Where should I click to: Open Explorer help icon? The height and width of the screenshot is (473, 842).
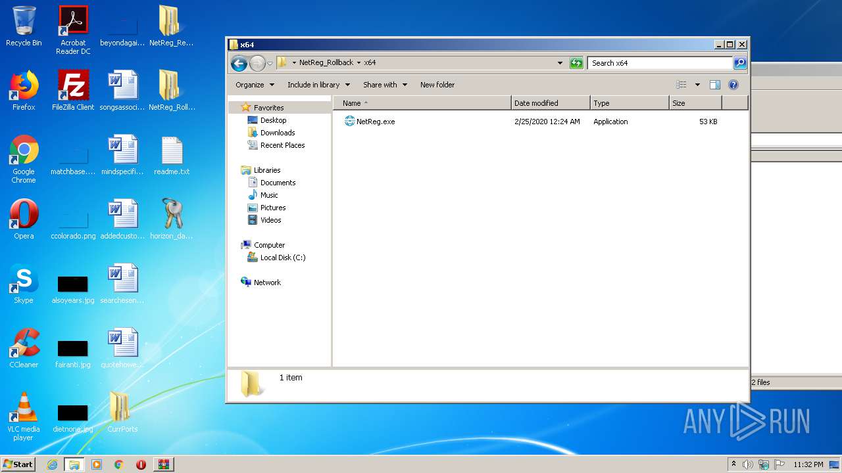pyautogui.click(x=733, y=85)
